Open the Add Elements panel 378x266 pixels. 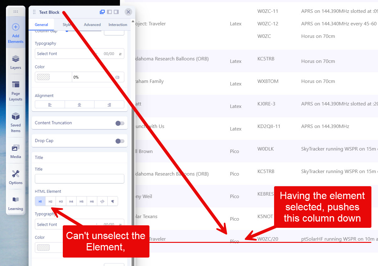tap(16, 33)
